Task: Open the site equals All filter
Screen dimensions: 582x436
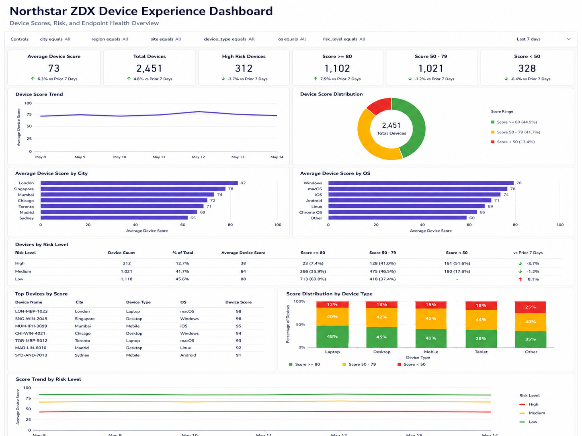Action: (166, 39)
